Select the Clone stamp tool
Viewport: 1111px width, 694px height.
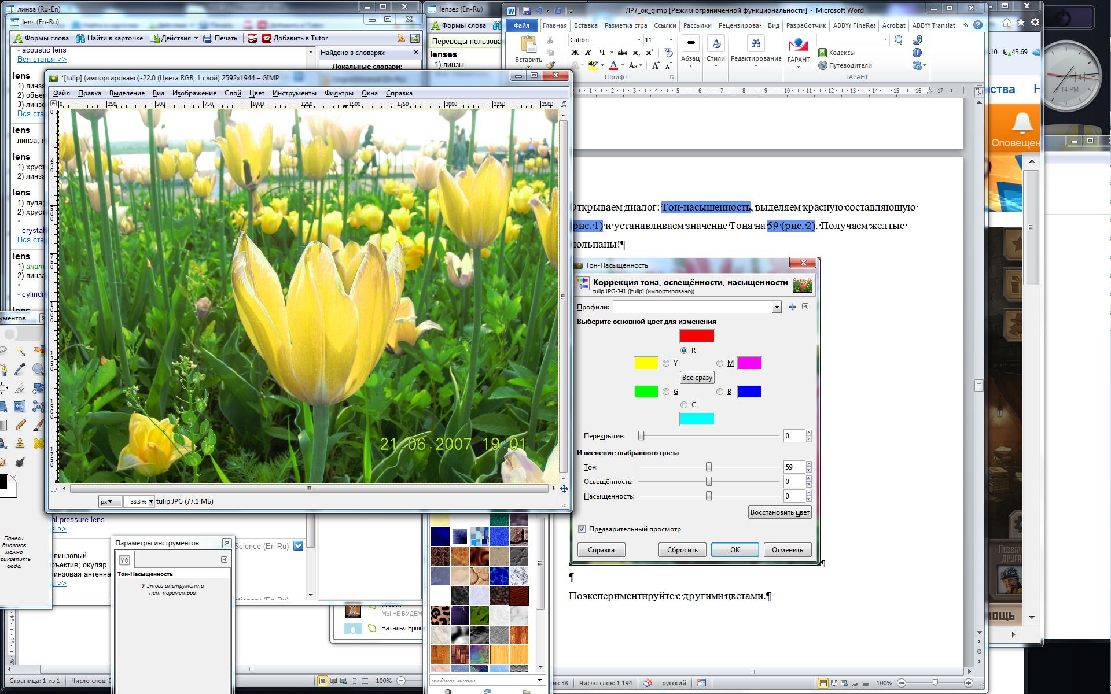20,443
